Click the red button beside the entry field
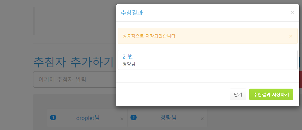Viewport: 302px width, 130px height. [300, 79]
